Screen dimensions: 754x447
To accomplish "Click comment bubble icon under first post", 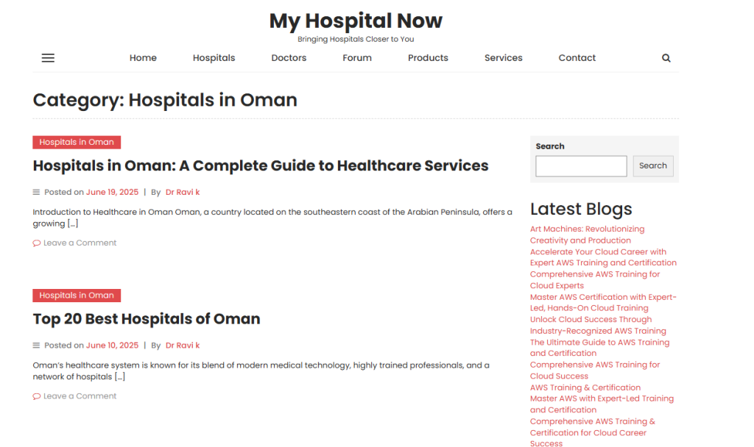I will [x=37, y=243].
